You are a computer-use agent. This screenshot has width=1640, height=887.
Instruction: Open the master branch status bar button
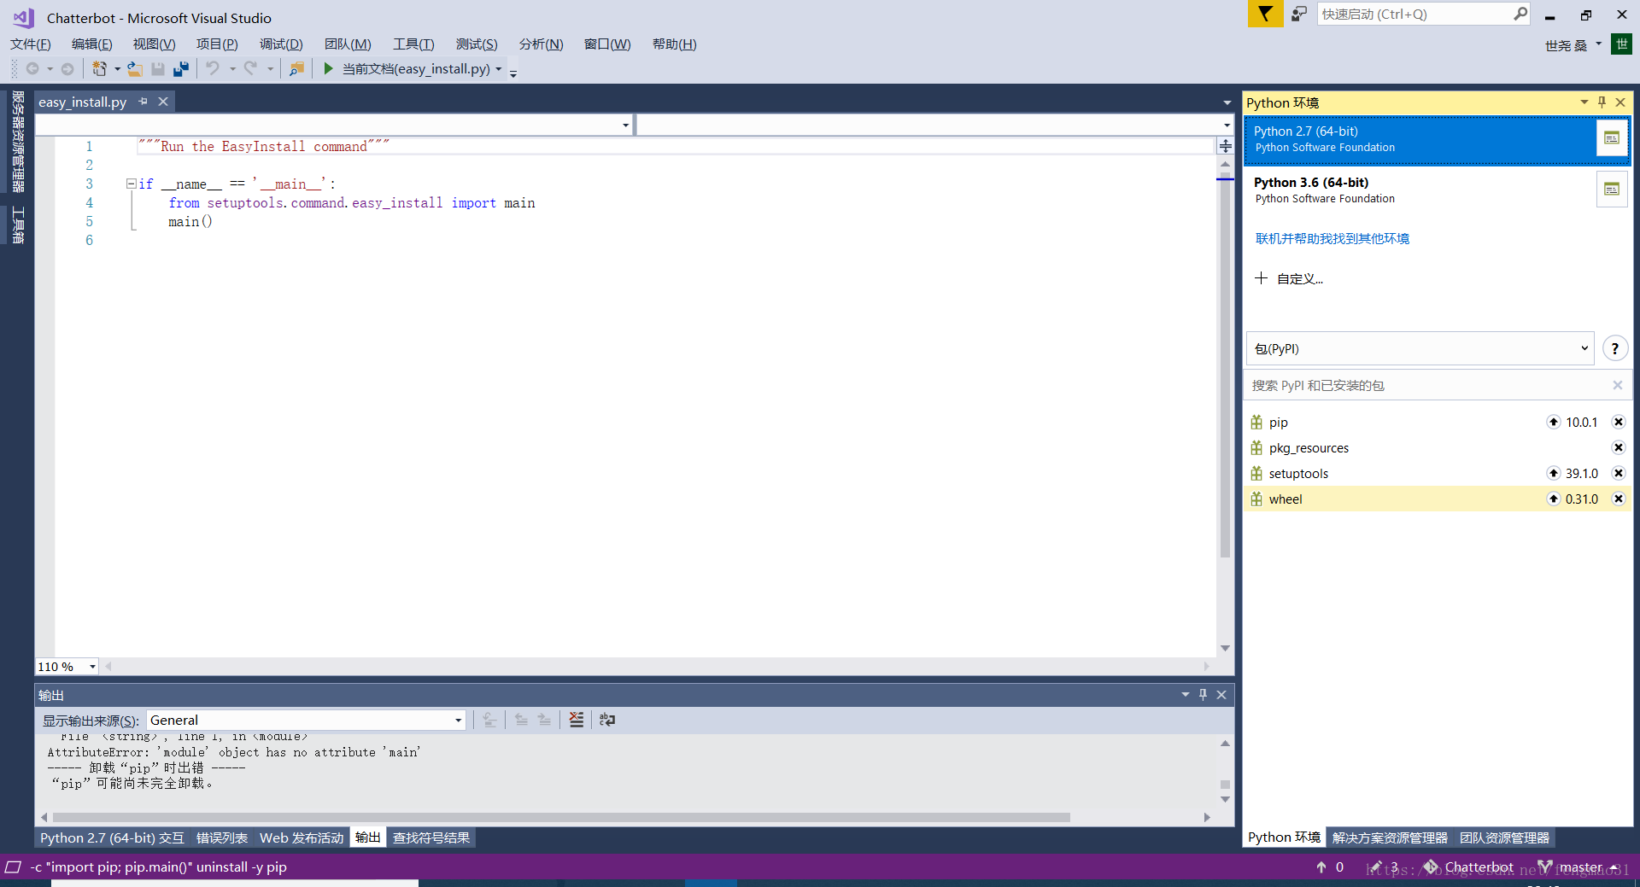point(1578,867)
